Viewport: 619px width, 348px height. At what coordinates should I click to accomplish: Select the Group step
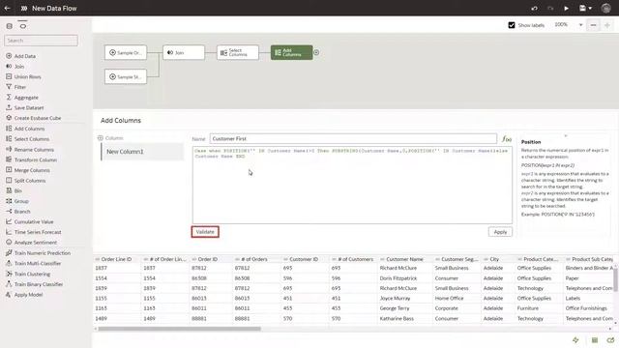tap(17, 201)
